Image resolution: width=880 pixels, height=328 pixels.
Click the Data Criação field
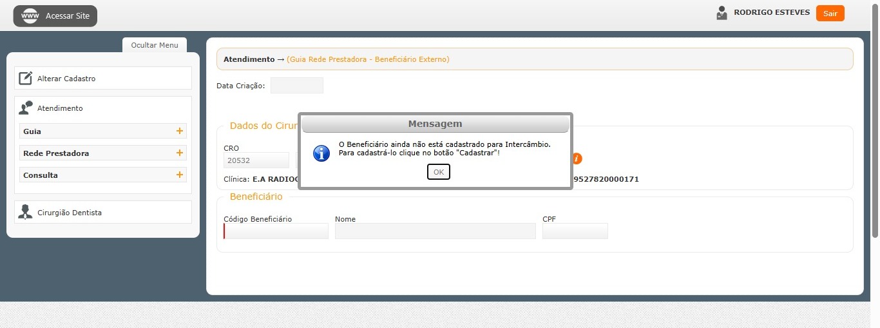coord(297,85)
